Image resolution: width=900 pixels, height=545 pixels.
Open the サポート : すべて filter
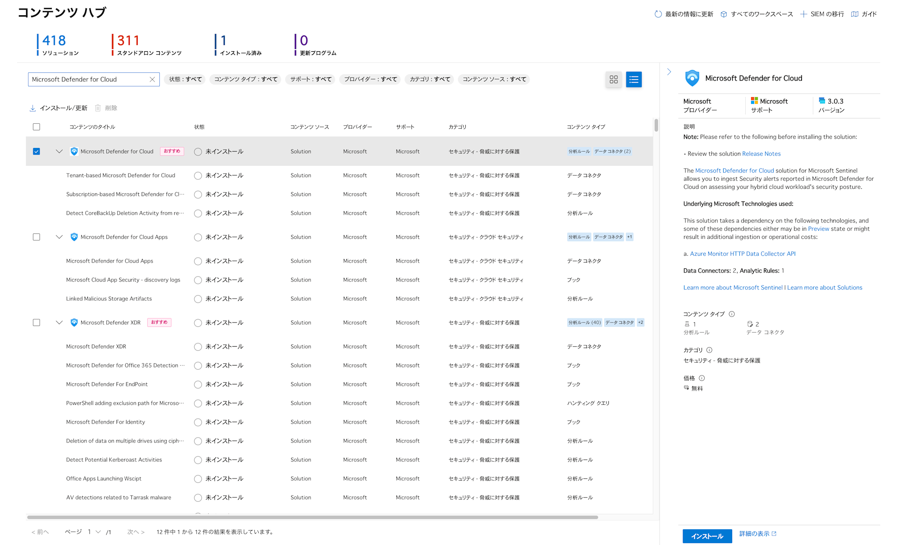pyautogui.click(x=310, y=79)
